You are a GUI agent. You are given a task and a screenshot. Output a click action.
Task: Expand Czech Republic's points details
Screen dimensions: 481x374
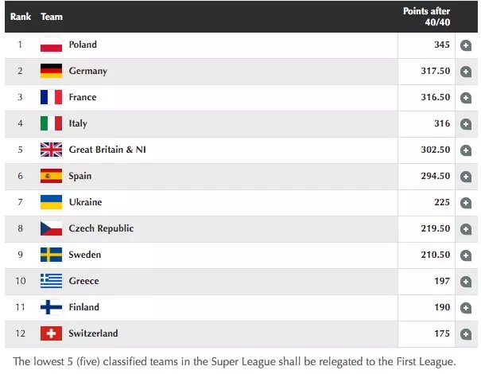pos(466,229)
